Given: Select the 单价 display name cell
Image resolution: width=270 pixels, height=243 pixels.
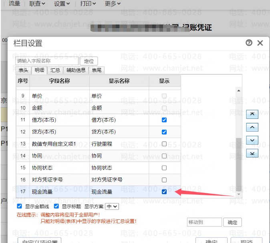Looking at the screenshot, I should pyautogui.click(x=119, y=96).
